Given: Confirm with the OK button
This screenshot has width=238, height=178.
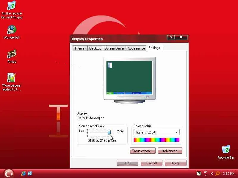Looking at the screenshot, I should [127, 163].
